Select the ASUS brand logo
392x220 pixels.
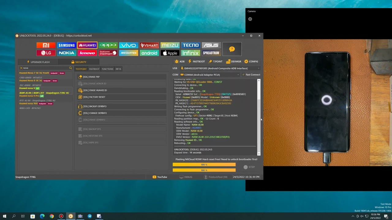point(211,45)
